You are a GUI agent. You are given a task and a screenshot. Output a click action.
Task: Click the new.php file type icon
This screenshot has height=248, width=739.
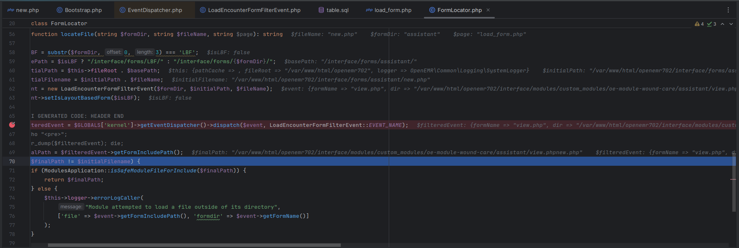(11, 10)
